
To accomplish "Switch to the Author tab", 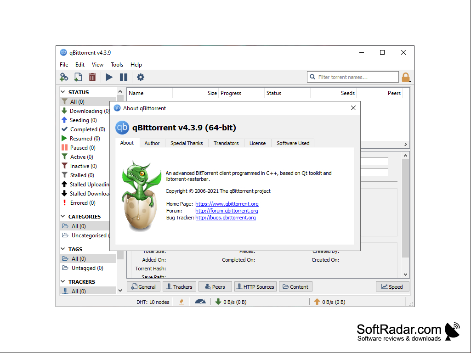I will tap(152, 143).
